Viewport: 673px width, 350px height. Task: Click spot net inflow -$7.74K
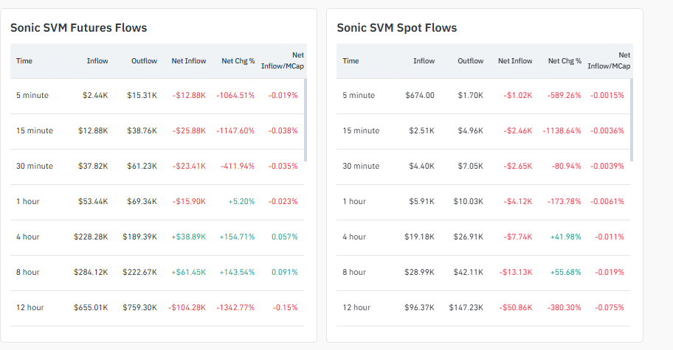click(x=517, y=237)
